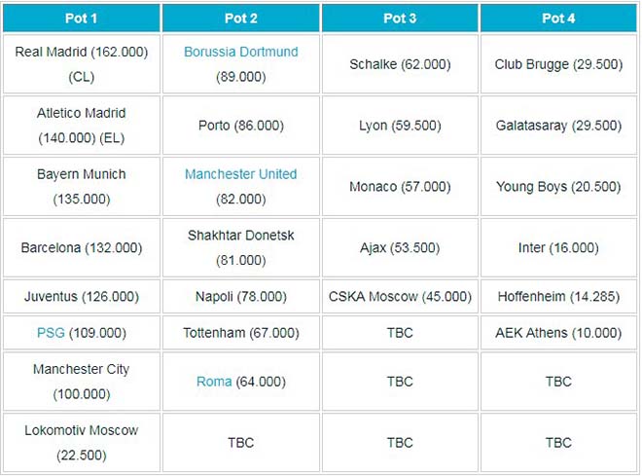Select the Bayern Munich cell
This screenshot has height=476, width=642.
(x=82, y=187)
